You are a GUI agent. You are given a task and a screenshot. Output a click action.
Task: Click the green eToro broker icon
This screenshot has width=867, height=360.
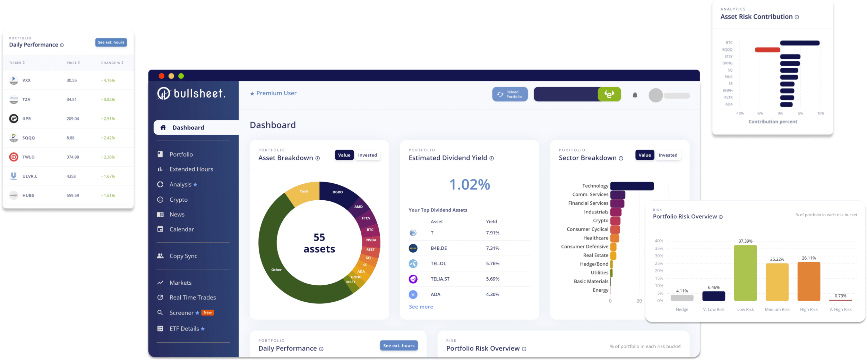(609, 94)
